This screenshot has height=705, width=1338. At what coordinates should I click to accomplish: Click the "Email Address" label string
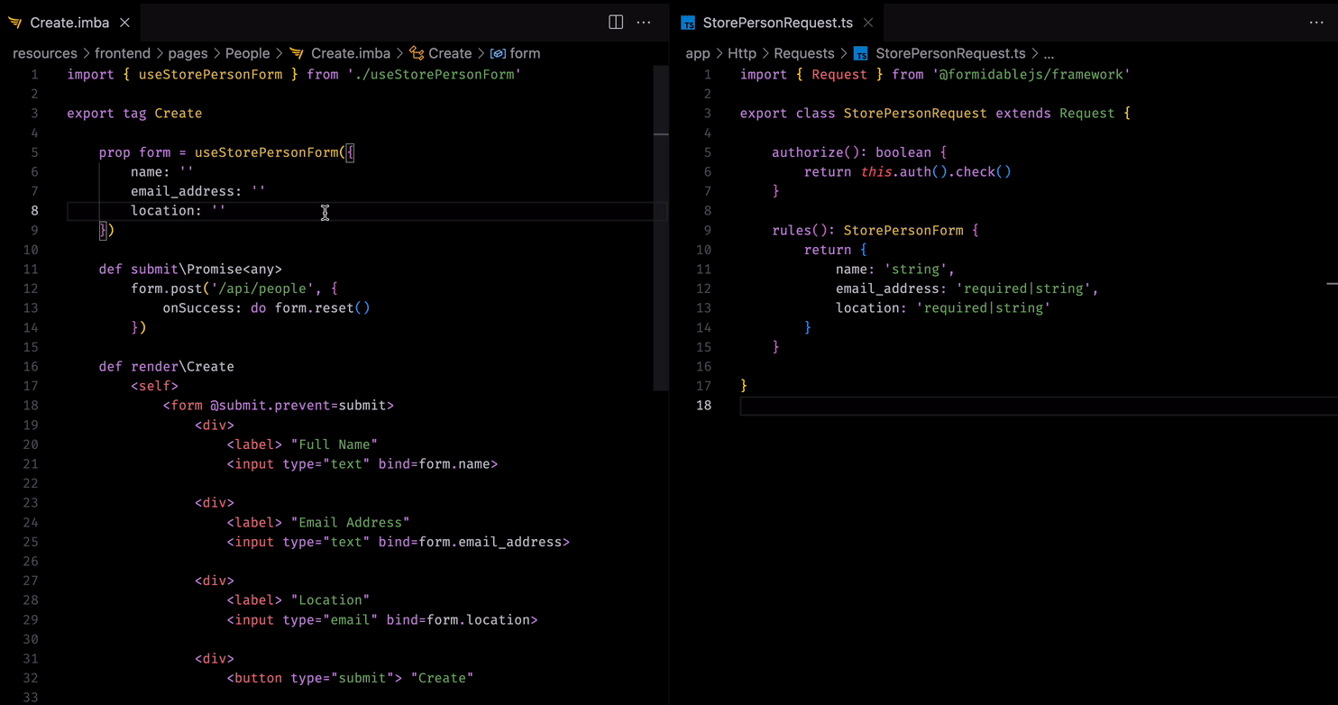(x=351, y=523)
